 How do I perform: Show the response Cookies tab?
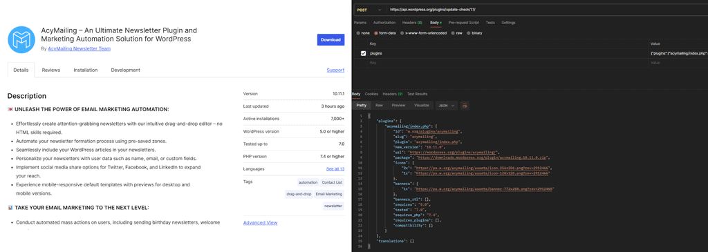[x=371, y=94]
